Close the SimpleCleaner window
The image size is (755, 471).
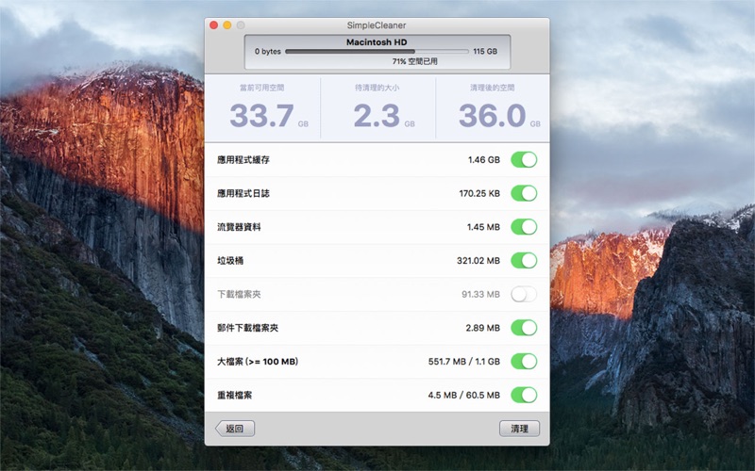[214, 25]
